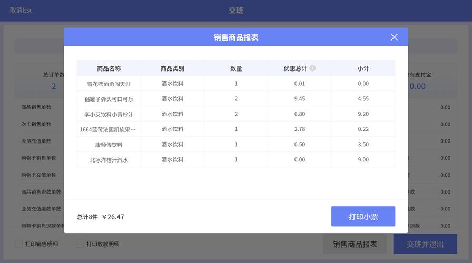The width and height of the screenshot is (472, 263).
Task: Click 次卡销售单数 label in background
Action: tap(36, 124)
